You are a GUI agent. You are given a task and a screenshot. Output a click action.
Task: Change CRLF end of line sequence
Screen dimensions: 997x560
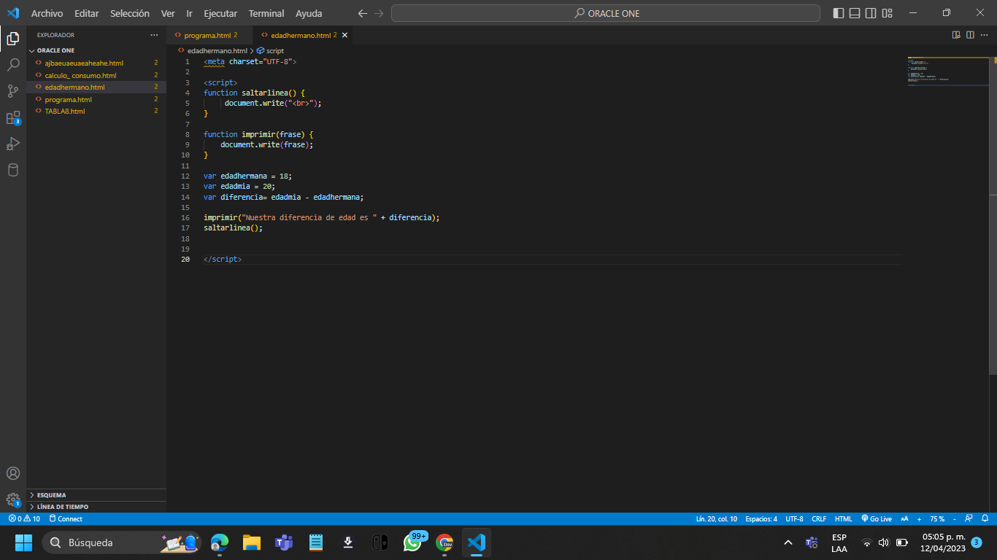(x=819, y=519)
